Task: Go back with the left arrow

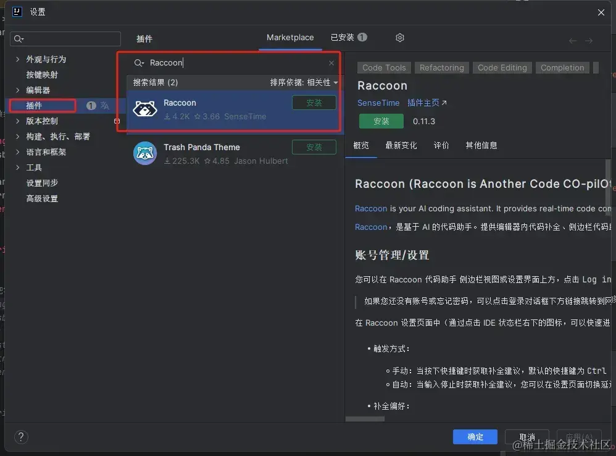Action: coord(573,41)
